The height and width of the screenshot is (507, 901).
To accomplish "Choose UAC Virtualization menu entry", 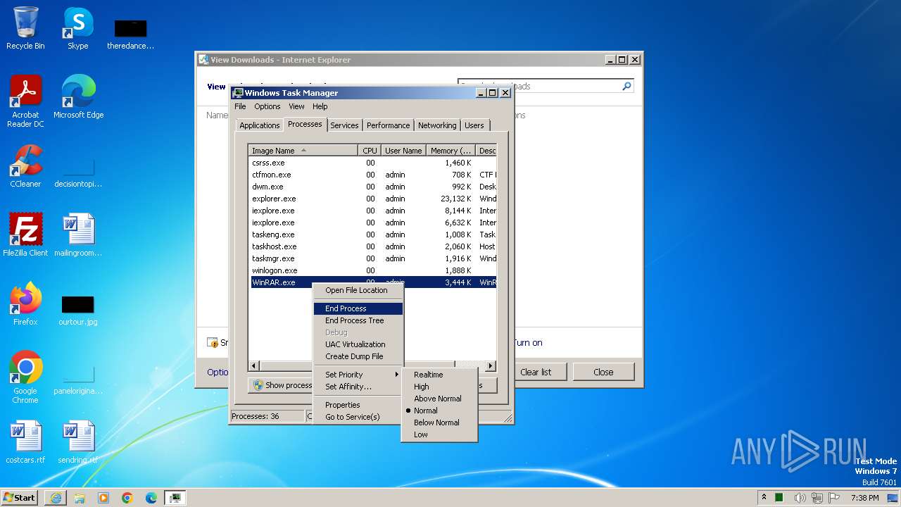I will 358,344.
